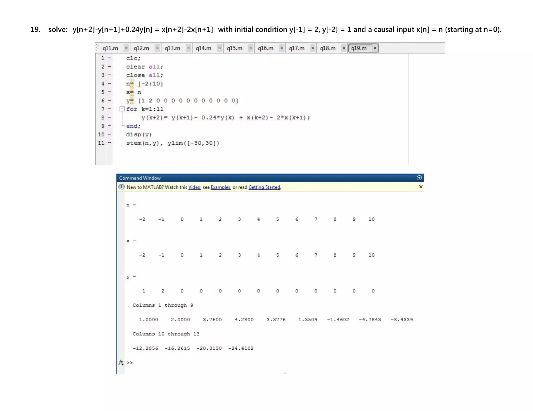Switch to the q15.m editor tab
The height and width of the screenshot is (411, 533).
point(234,48)
